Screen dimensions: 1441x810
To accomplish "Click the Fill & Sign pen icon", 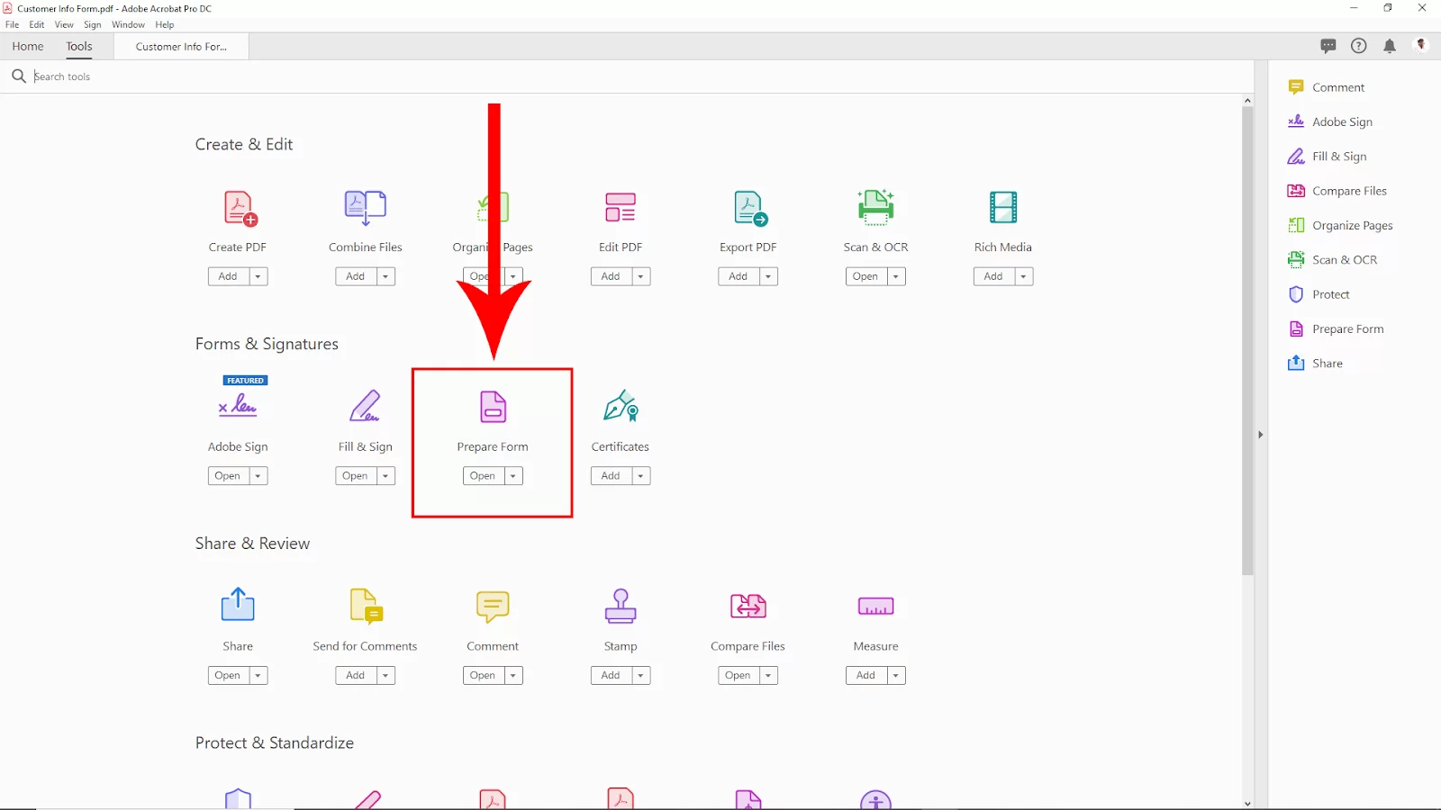I will click(366, 406).
